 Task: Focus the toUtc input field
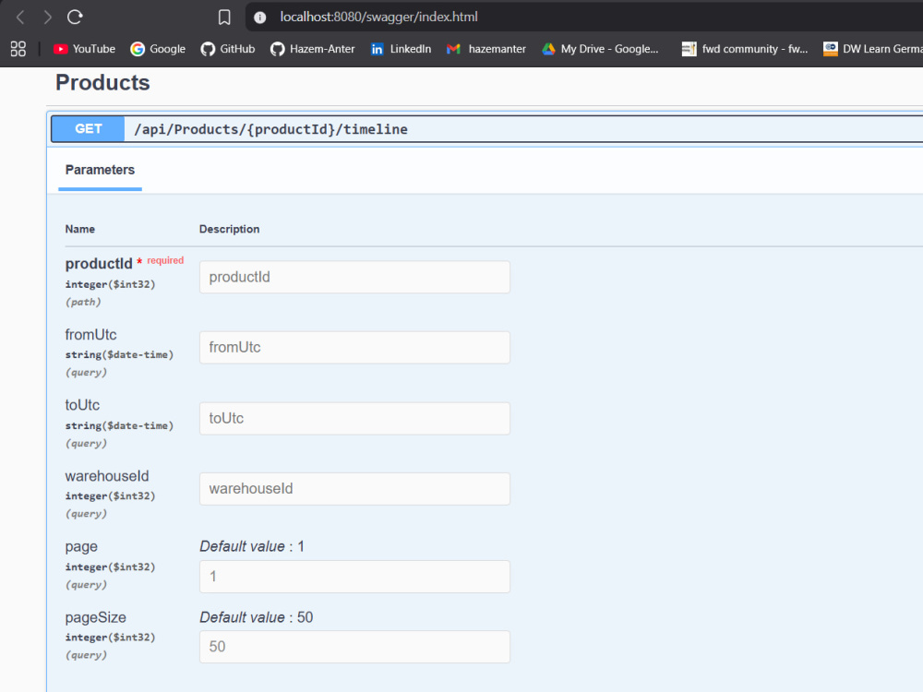tap(355, 418)
